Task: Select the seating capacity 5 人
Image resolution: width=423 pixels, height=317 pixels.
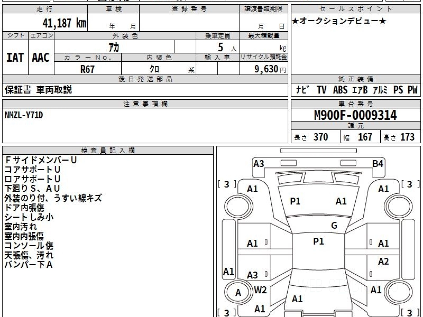Action: coord(227,47)
